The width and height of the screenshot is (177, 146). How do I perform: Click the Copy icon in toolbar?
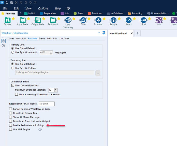[21, 3]
